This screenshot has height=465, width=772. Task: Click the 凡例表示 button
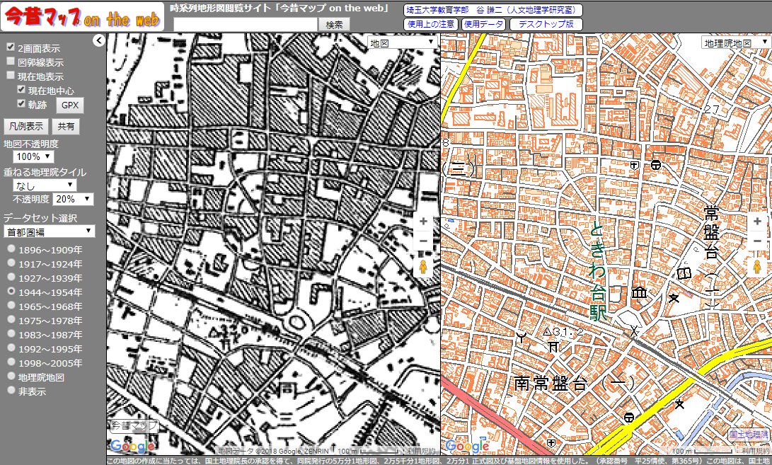click(26, 126)
